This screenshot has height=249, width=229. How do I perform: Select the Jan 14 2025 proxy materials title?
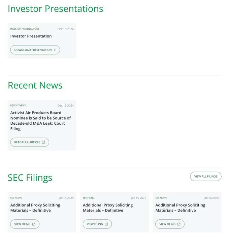point(180,208)
